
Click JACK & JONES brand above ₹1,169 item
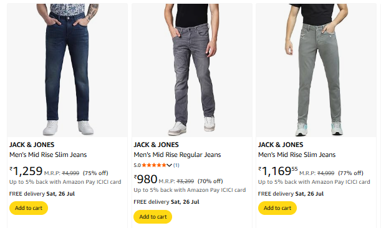[281, 145]
